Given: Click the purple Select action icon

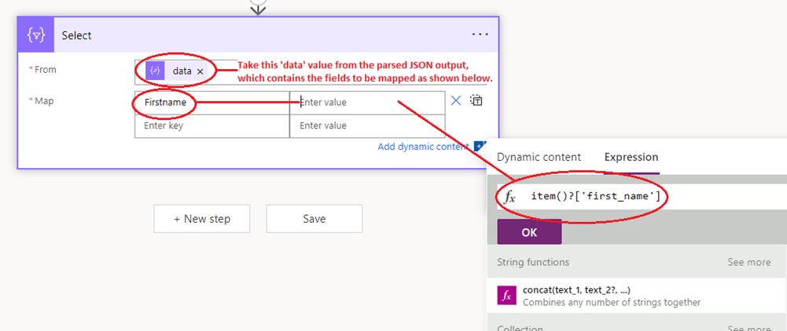Looking at the screenshot, I should click(35, 35).
